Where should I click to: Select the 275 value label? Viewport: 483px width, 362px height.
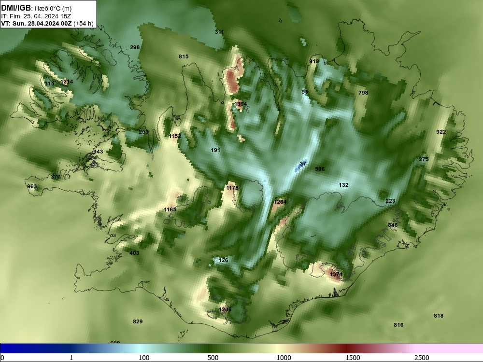(424, 159)
